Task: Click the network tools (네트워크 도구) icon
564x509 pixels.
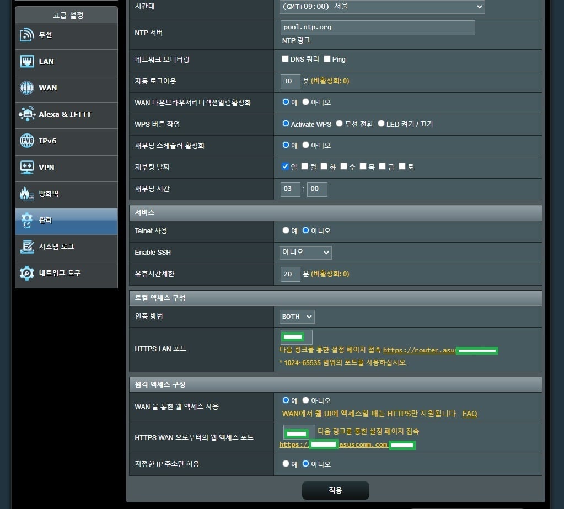Action: pyautogui.click(x=27, y=273)
